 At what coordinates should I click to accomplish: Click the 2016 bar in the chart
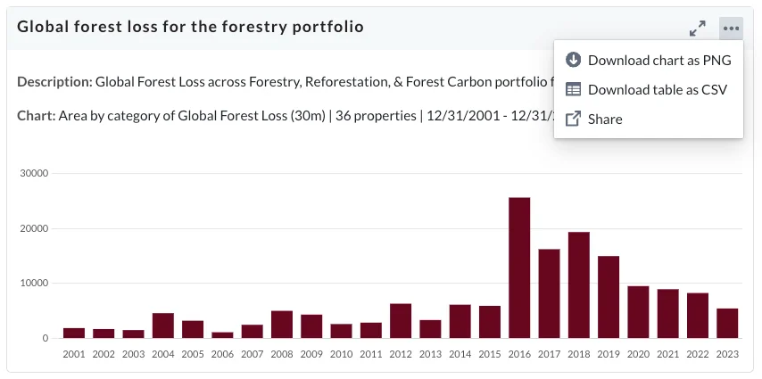coord(519,268)
